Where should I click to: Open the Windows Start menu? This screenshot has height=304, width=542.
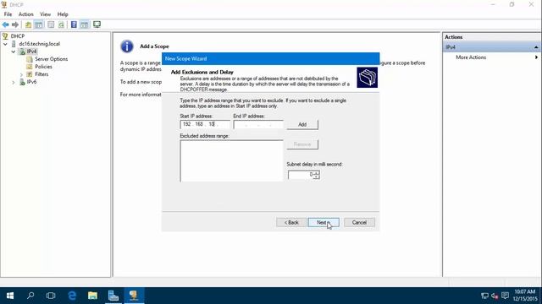pos(10,296)
